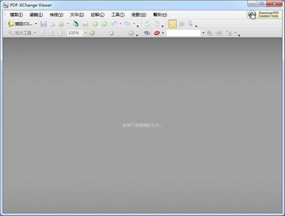The image size is (285, 216).
Task: Open the 工具(T) menu
Action: (x=118, y=14)
